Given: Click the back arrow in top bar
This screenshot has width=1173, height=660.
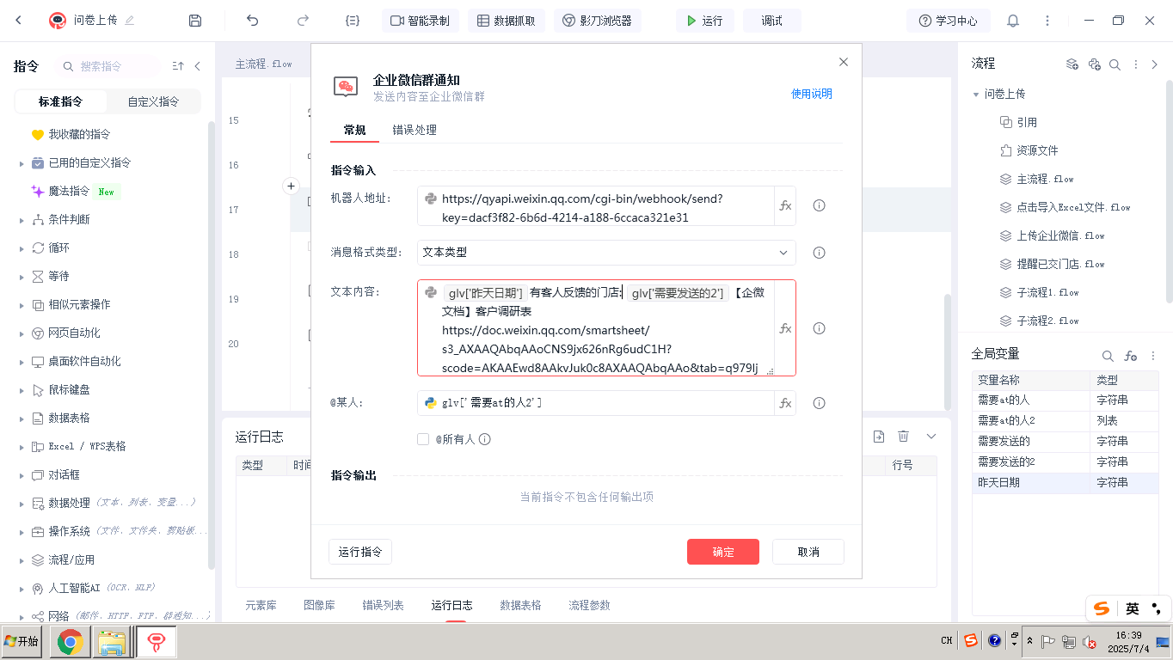Looking at the screenshot, I should pyautogui.click(x=18, y=21).
